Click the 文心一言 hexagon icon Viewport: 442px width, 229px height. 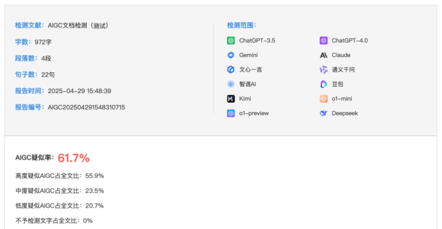(231, 70)
